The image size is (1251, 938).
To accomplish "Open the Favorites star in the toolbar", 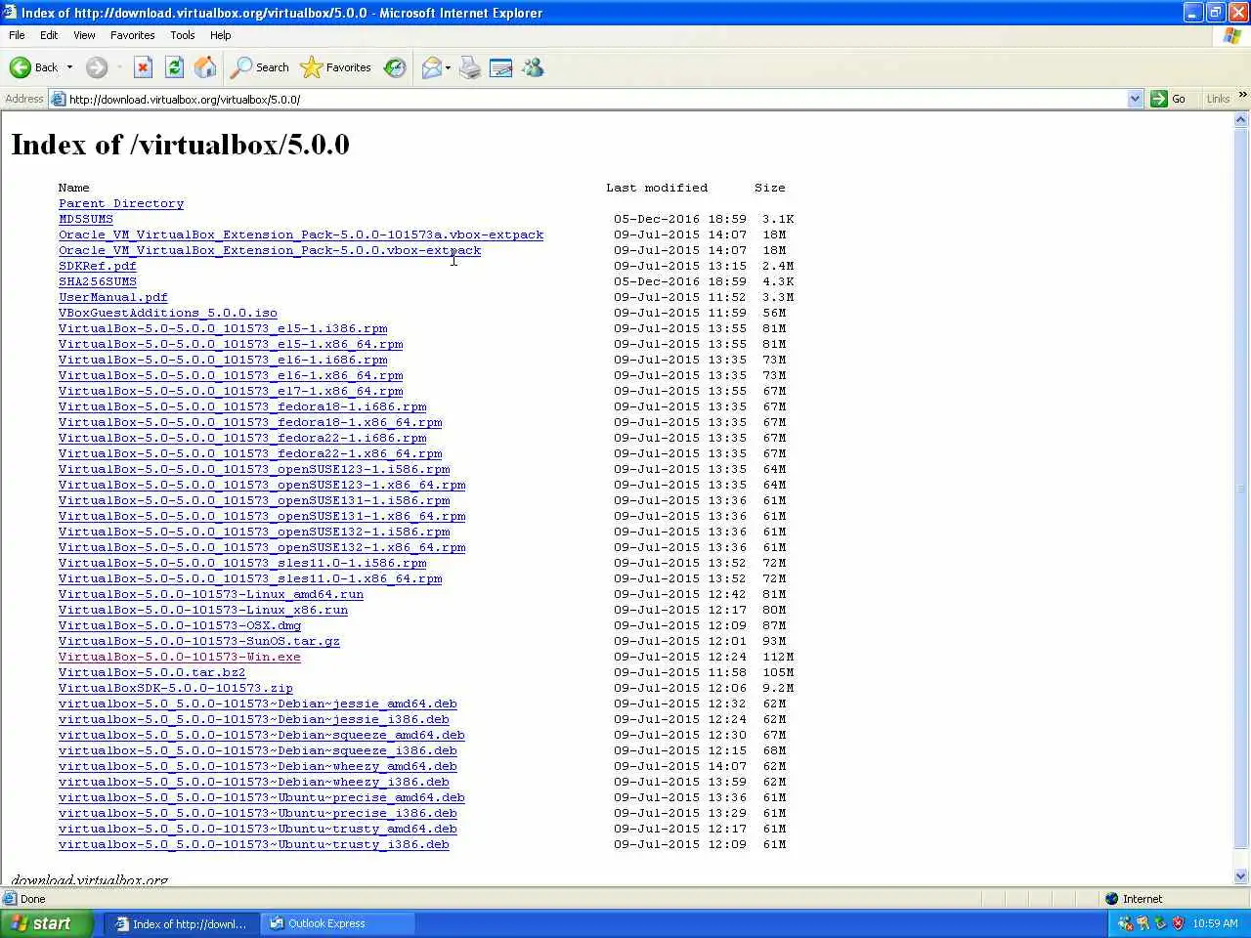I will [335, 67].
